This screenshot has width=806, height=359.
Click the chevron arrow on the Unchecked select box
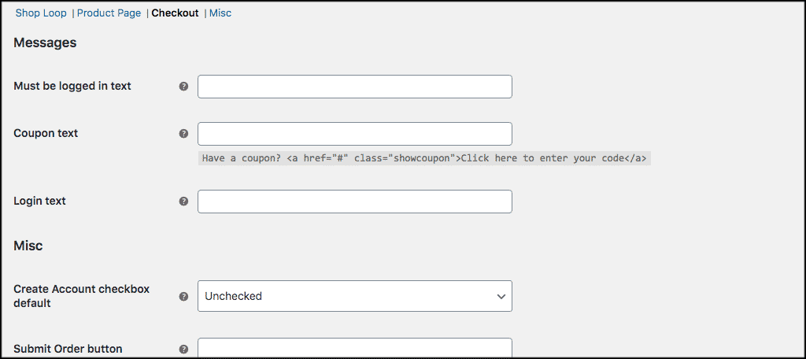pos(501,296)
